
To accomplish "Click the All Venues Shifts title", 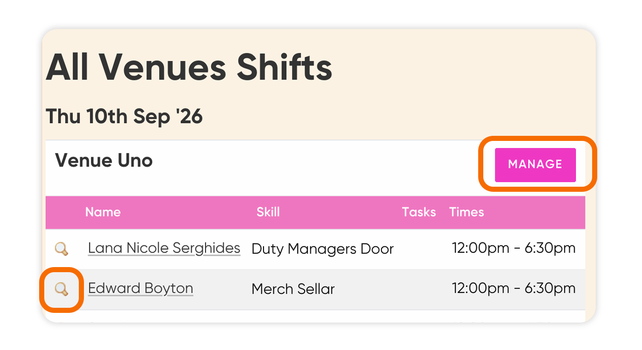I will click(x=189, y=67).
